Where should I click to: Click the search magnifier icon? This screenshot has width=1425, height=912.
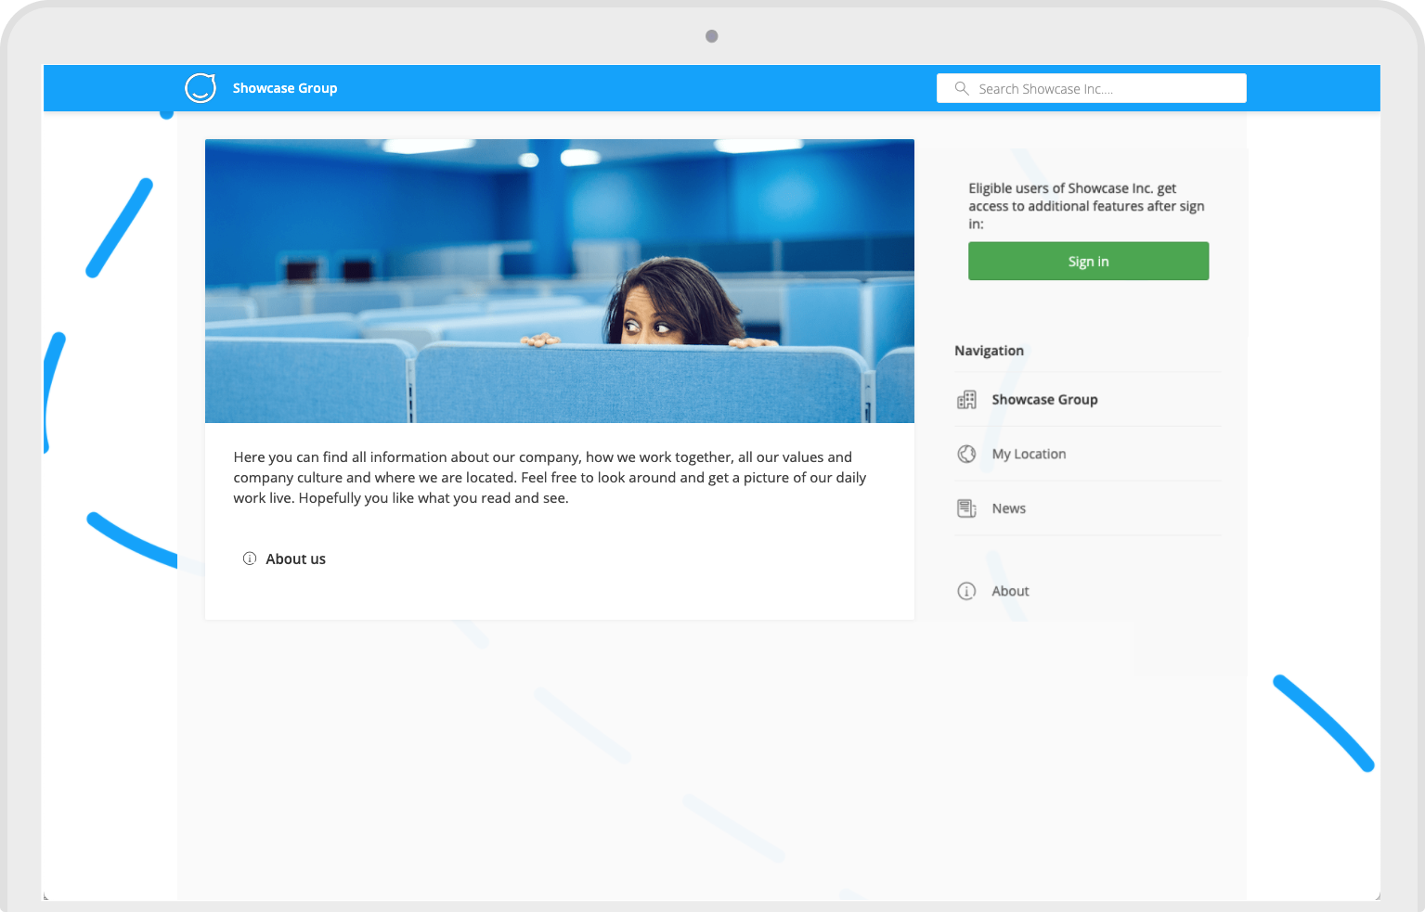pyautogui.click(x=962, y=88)
